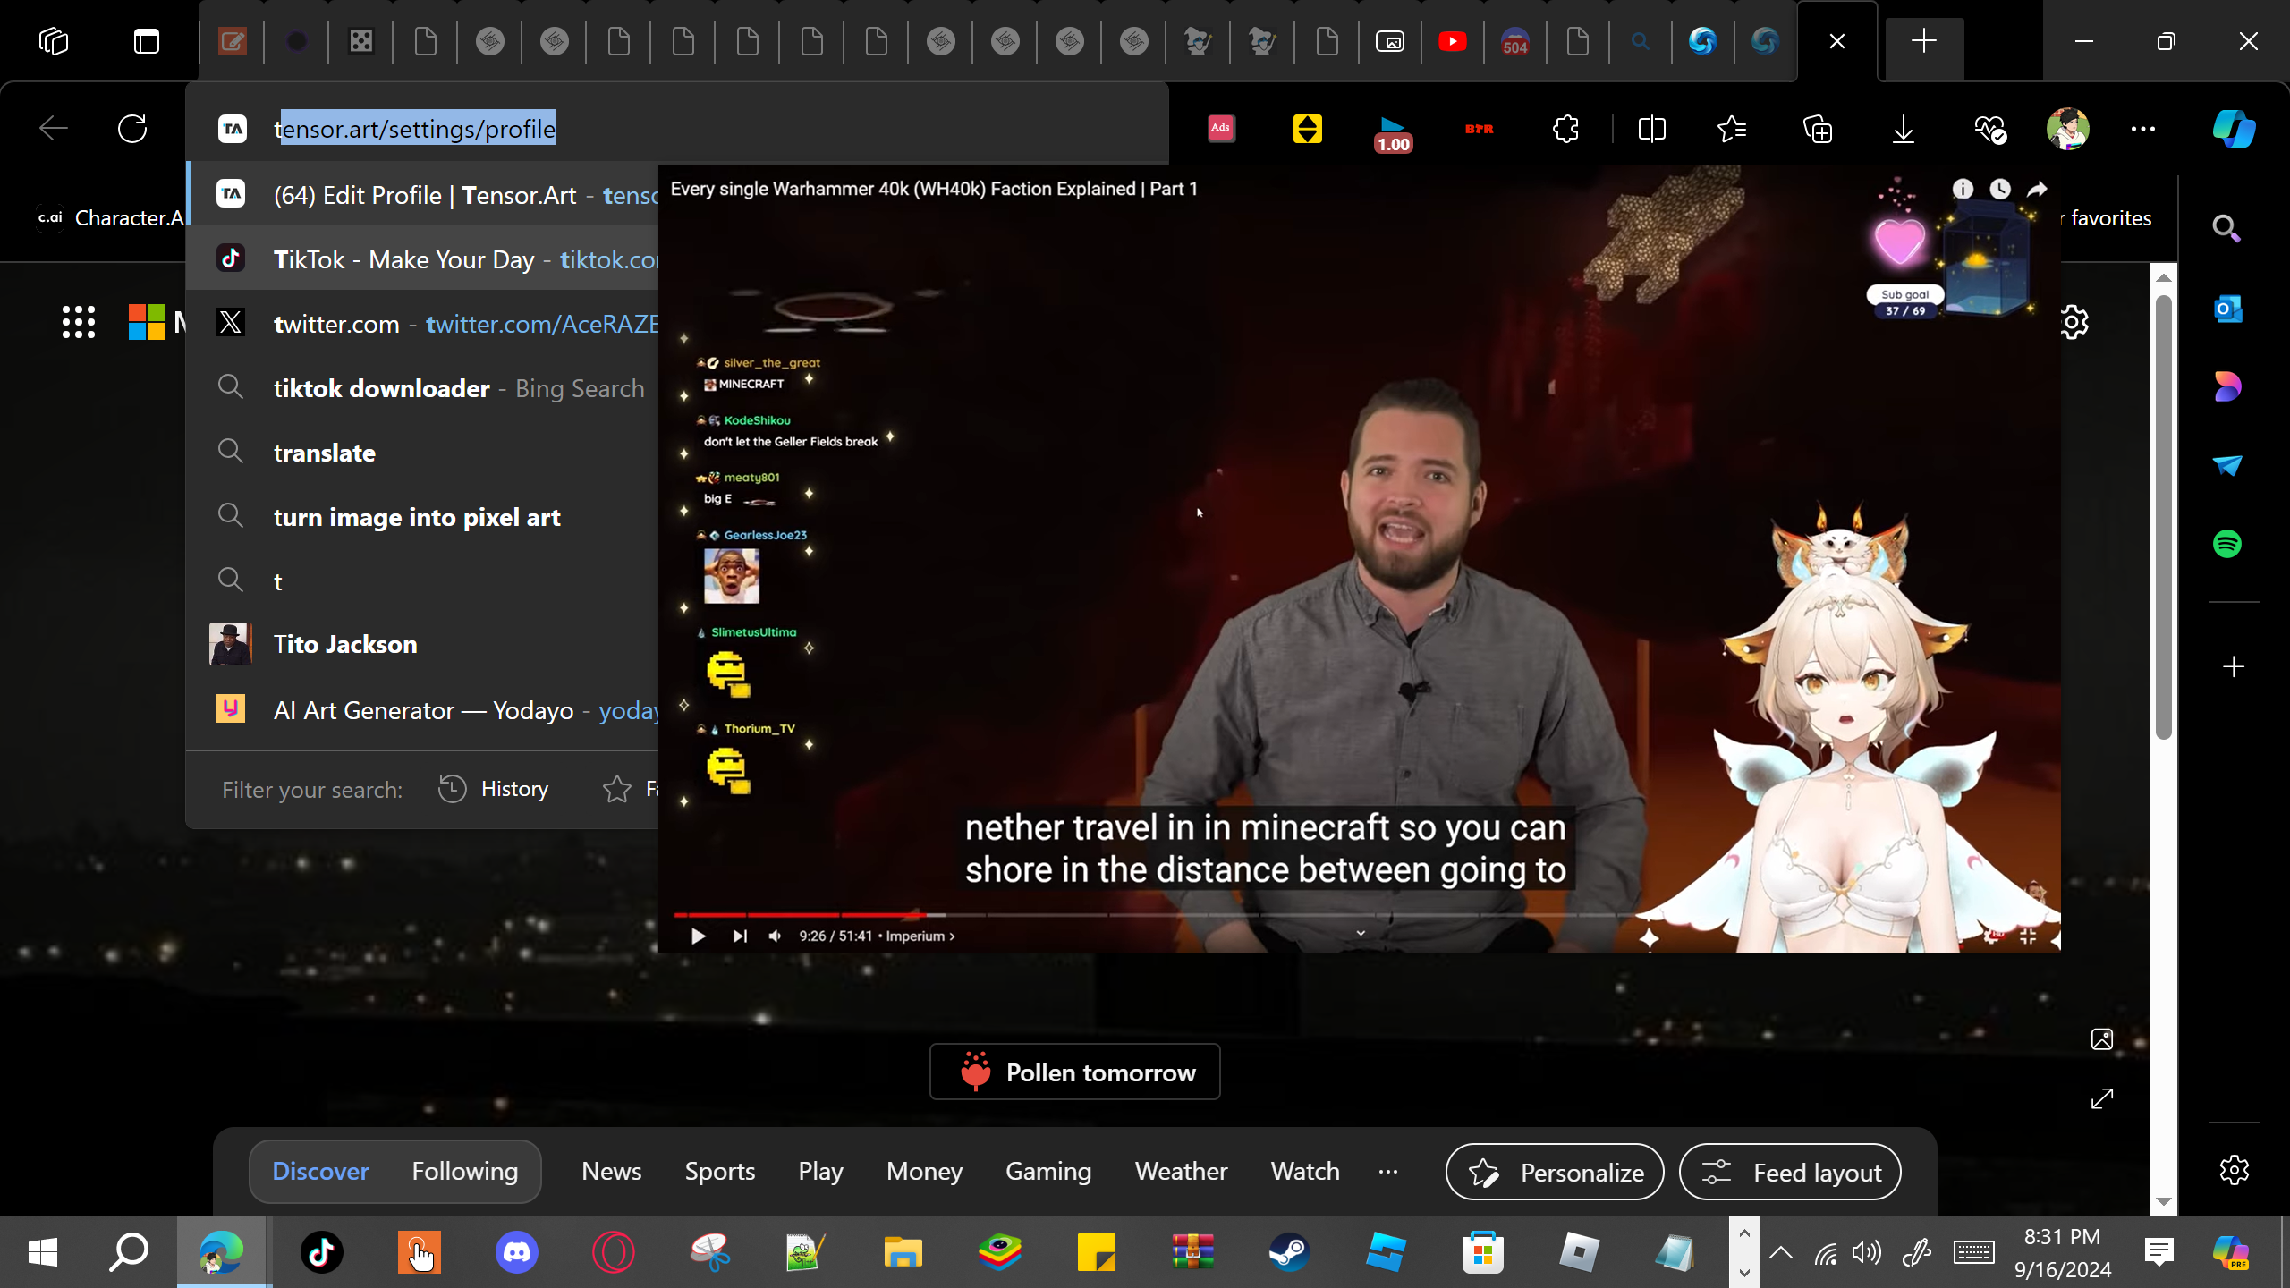Open the Workspaces icon in tab bar
This screenshot has height=1288, width=2290.
[54, 41]
